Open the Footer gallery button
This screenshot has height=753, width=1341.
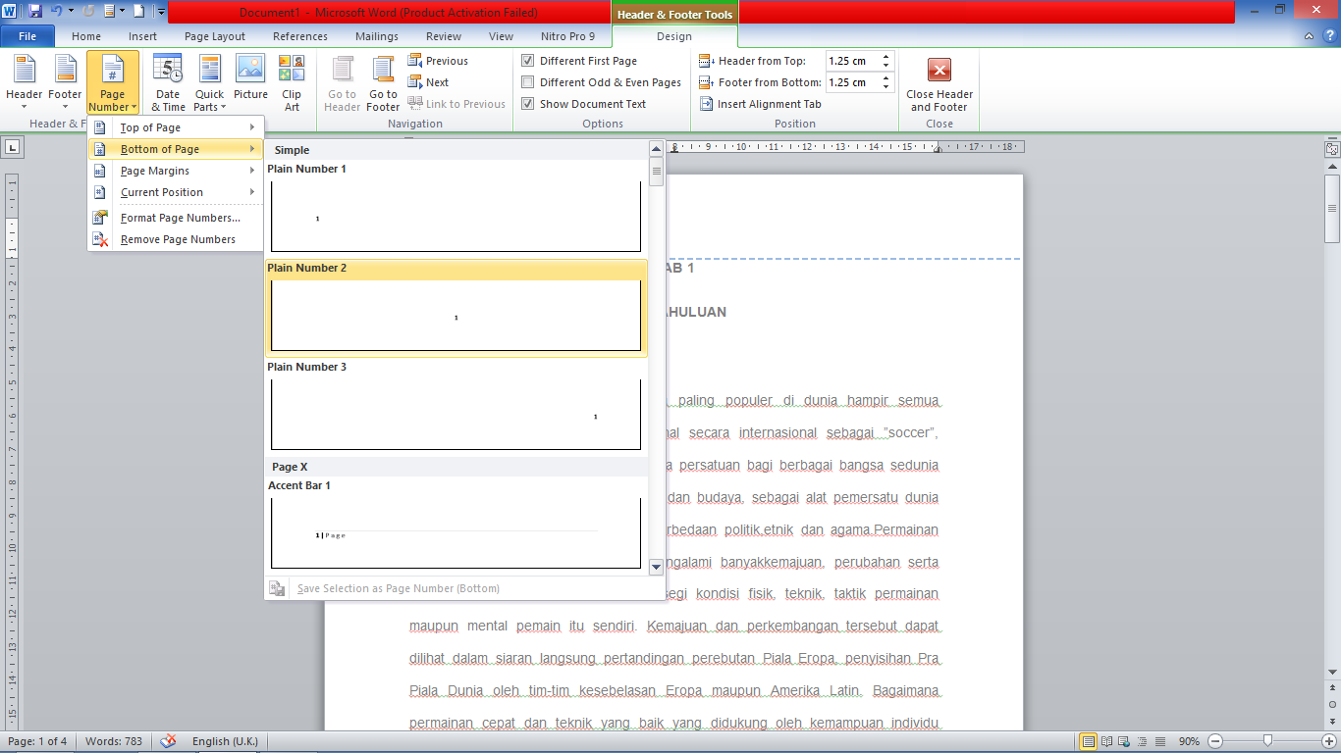click(x=65, y=82)
